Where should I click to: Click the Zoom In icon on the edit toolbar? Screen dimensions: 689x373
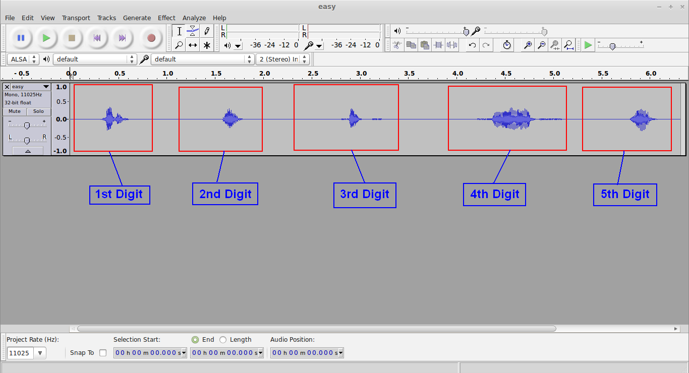528,45
